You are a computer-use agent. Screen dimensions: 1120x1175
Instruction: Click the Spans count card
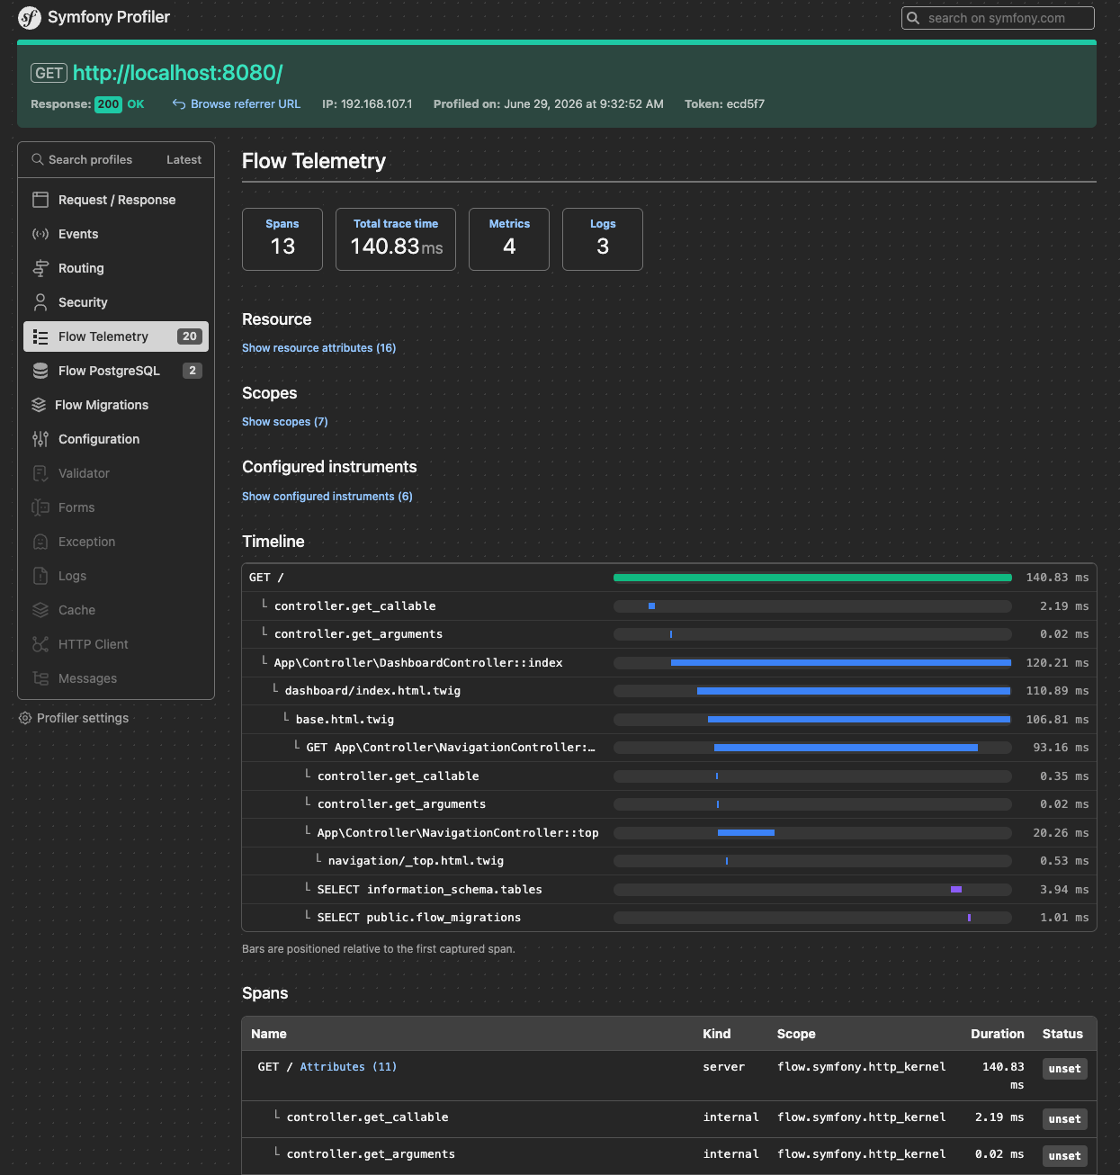282,239
